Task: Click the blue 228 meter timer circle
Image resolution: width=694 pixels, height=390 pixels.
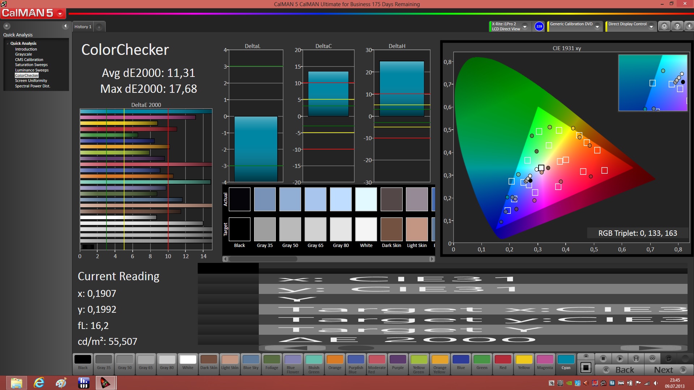Action: [539, 26]
